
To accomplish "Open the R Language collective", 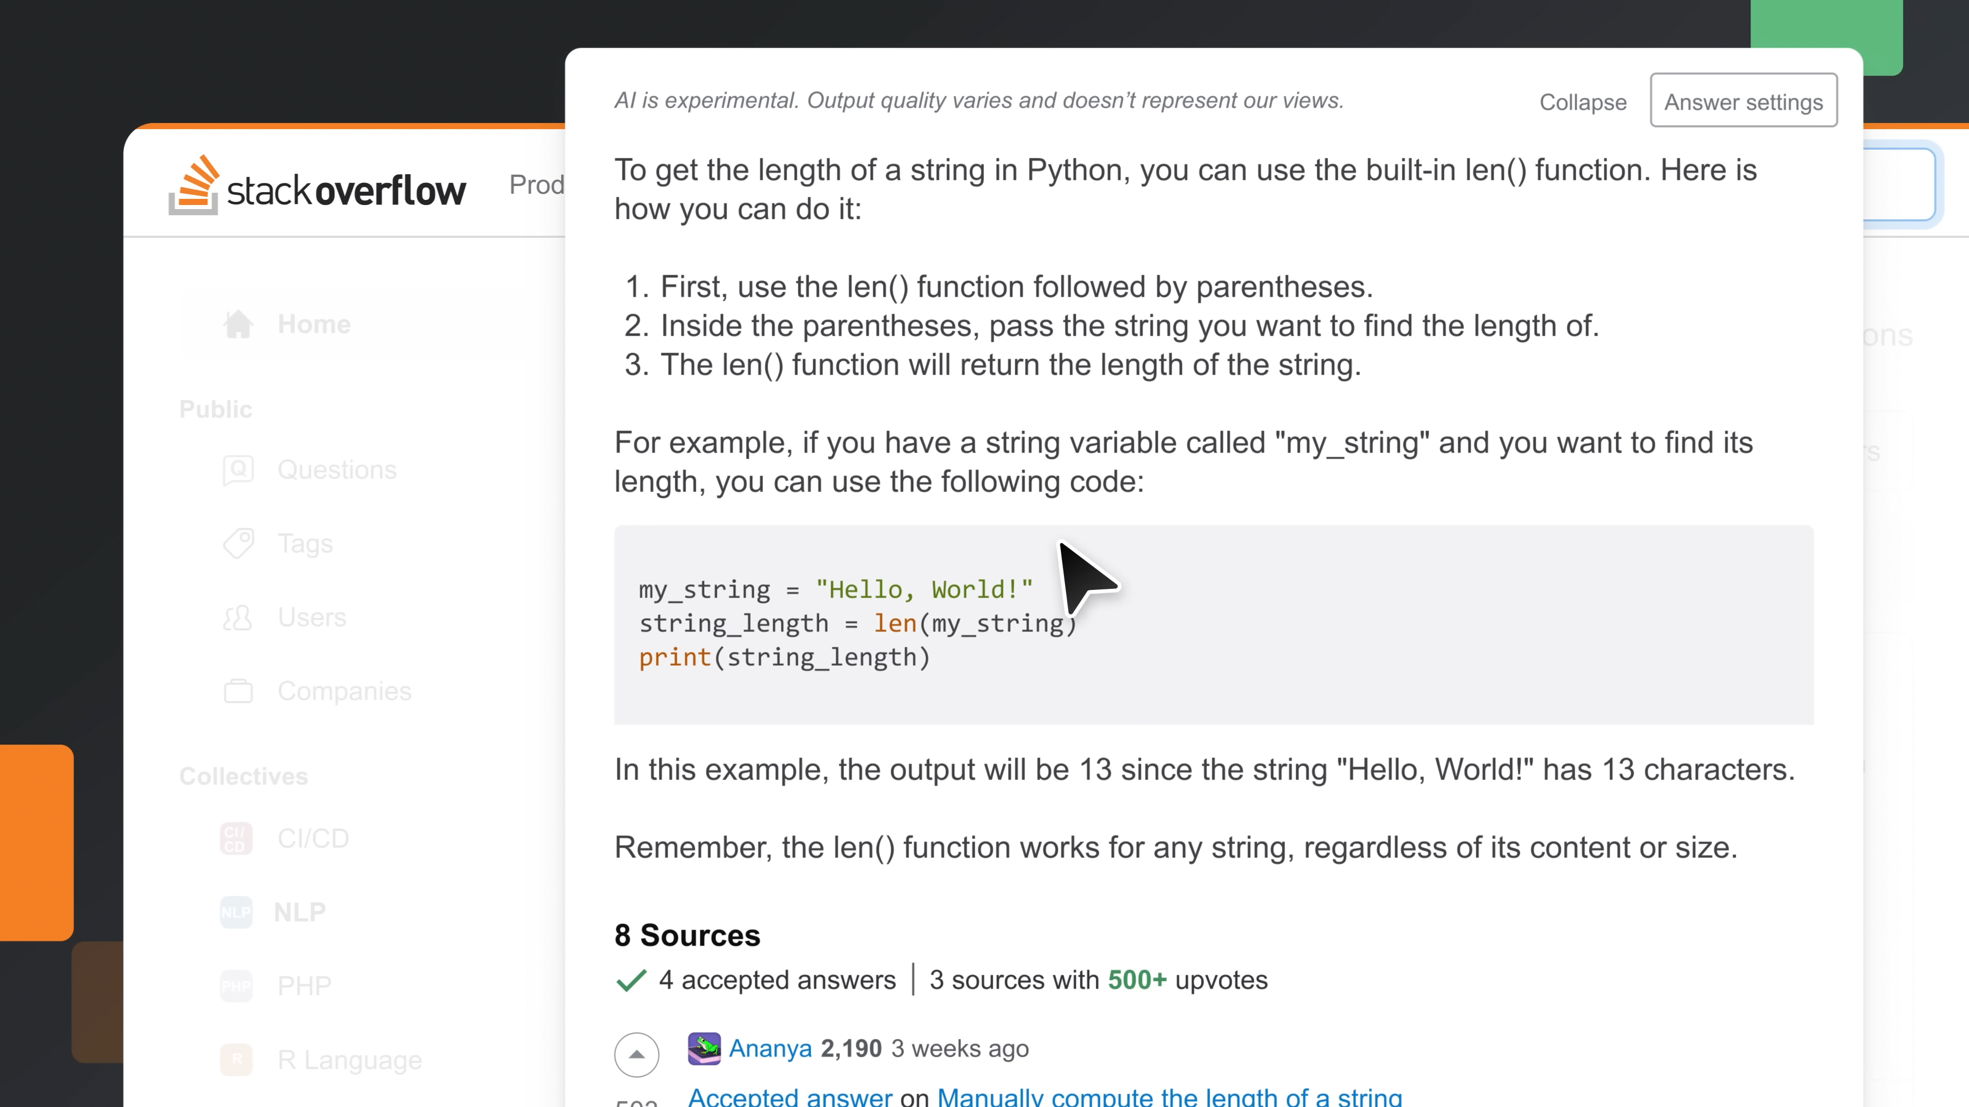I will pos(349,1060).
